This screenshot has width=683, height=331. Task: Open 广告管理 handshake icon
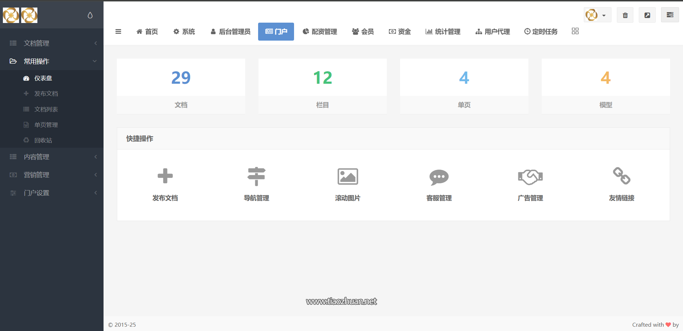coord(530,177)
